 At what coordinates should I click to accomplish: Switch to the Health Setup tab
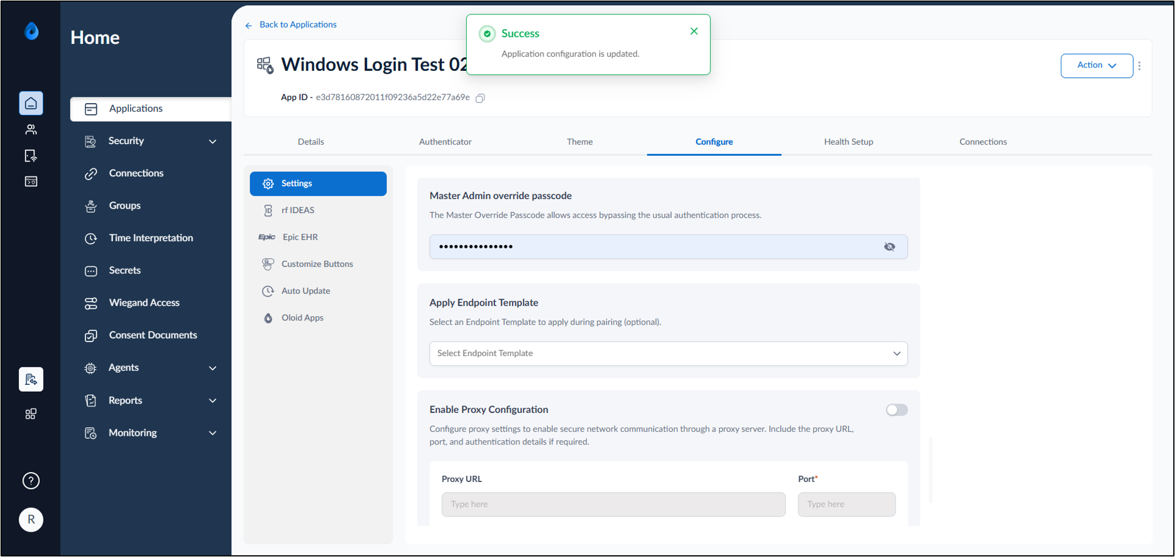pos(849,142)
